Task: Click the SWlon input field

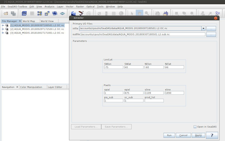Action: [113, 67]
